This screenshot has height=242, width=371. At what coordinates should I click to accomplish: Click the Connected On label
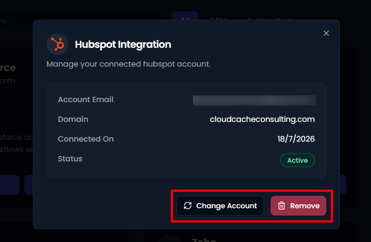[x=86, y=139]
